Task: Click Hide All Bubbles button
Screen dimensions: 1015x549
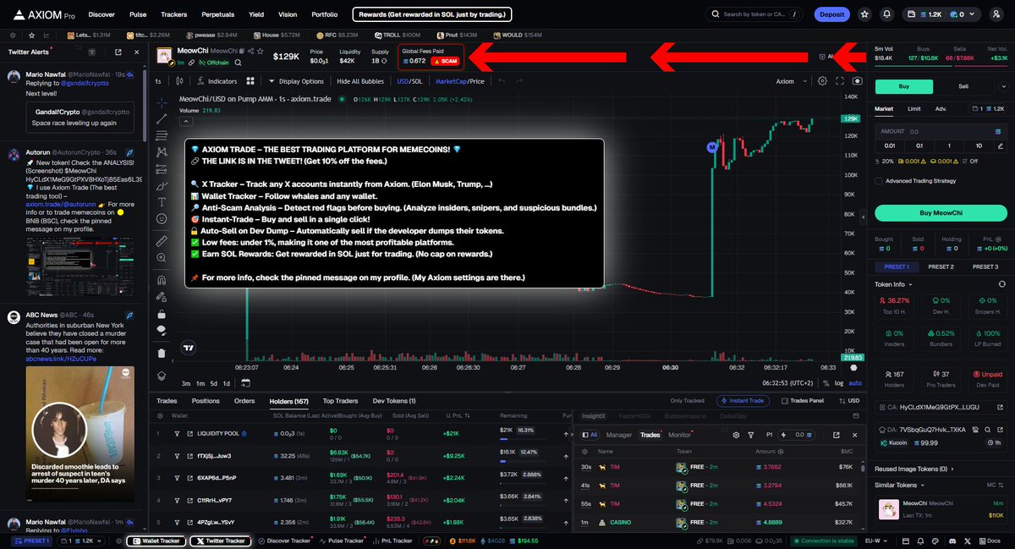Action: tap(360, 81)
